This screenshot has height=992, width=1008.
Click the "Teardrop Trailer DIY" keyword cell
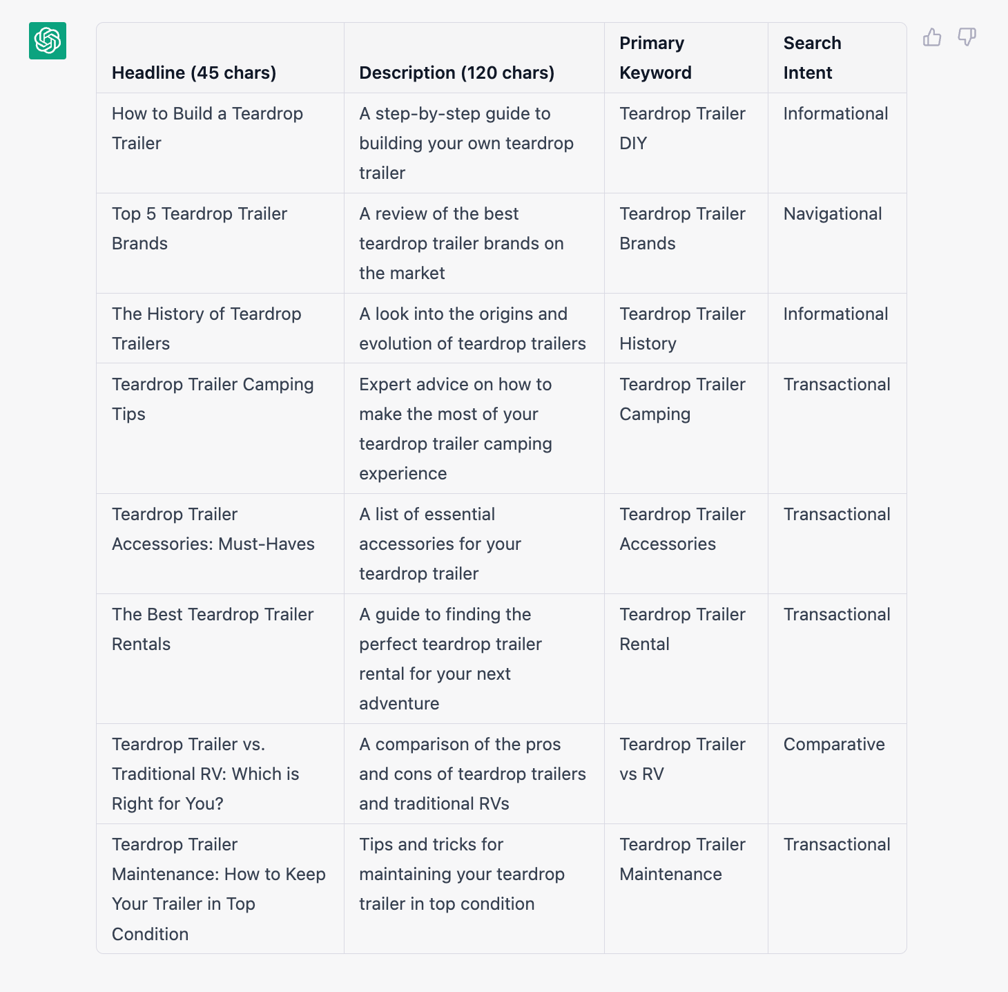tap(682, 128)
